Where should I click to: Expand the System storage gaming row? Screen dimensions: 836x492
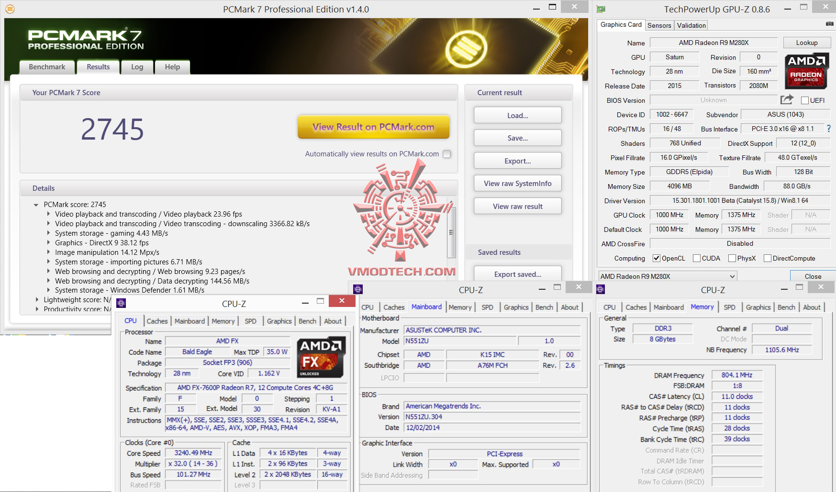(x=48, y=233)
